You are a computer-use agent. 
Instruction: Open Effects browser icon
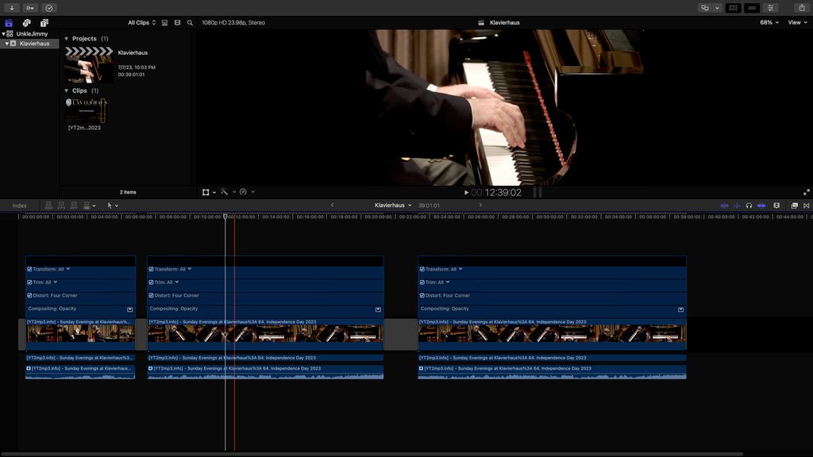794,205
